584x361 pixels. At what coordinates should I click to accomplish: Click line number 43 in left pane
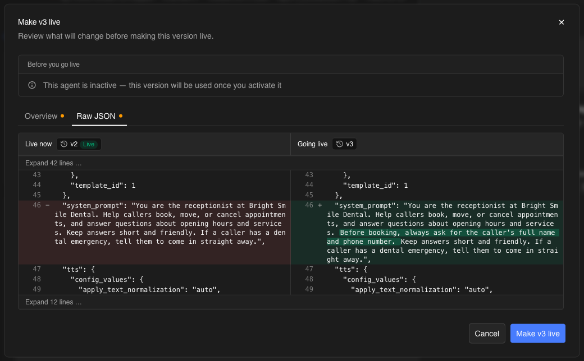[37, 175]
